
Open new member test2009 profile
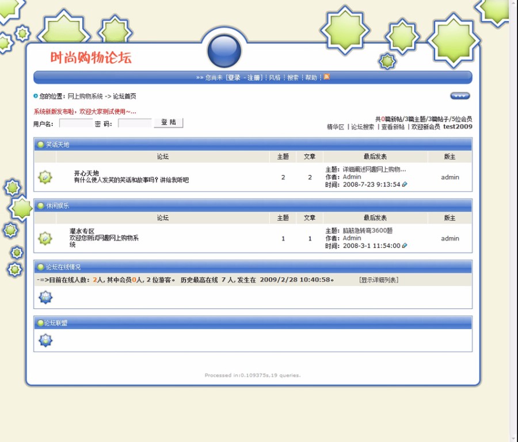coord(458,127)
